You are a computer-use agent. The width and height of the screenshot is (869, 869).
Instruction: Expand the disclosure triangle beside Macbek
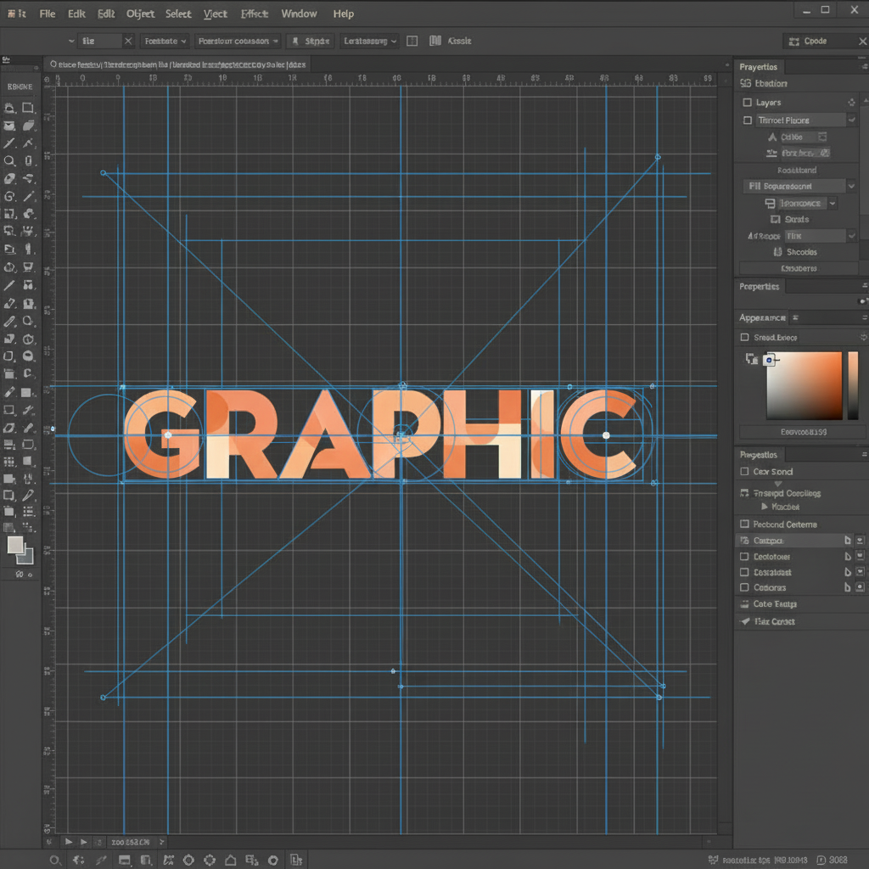pyautogui.click(x=764, y=507)
